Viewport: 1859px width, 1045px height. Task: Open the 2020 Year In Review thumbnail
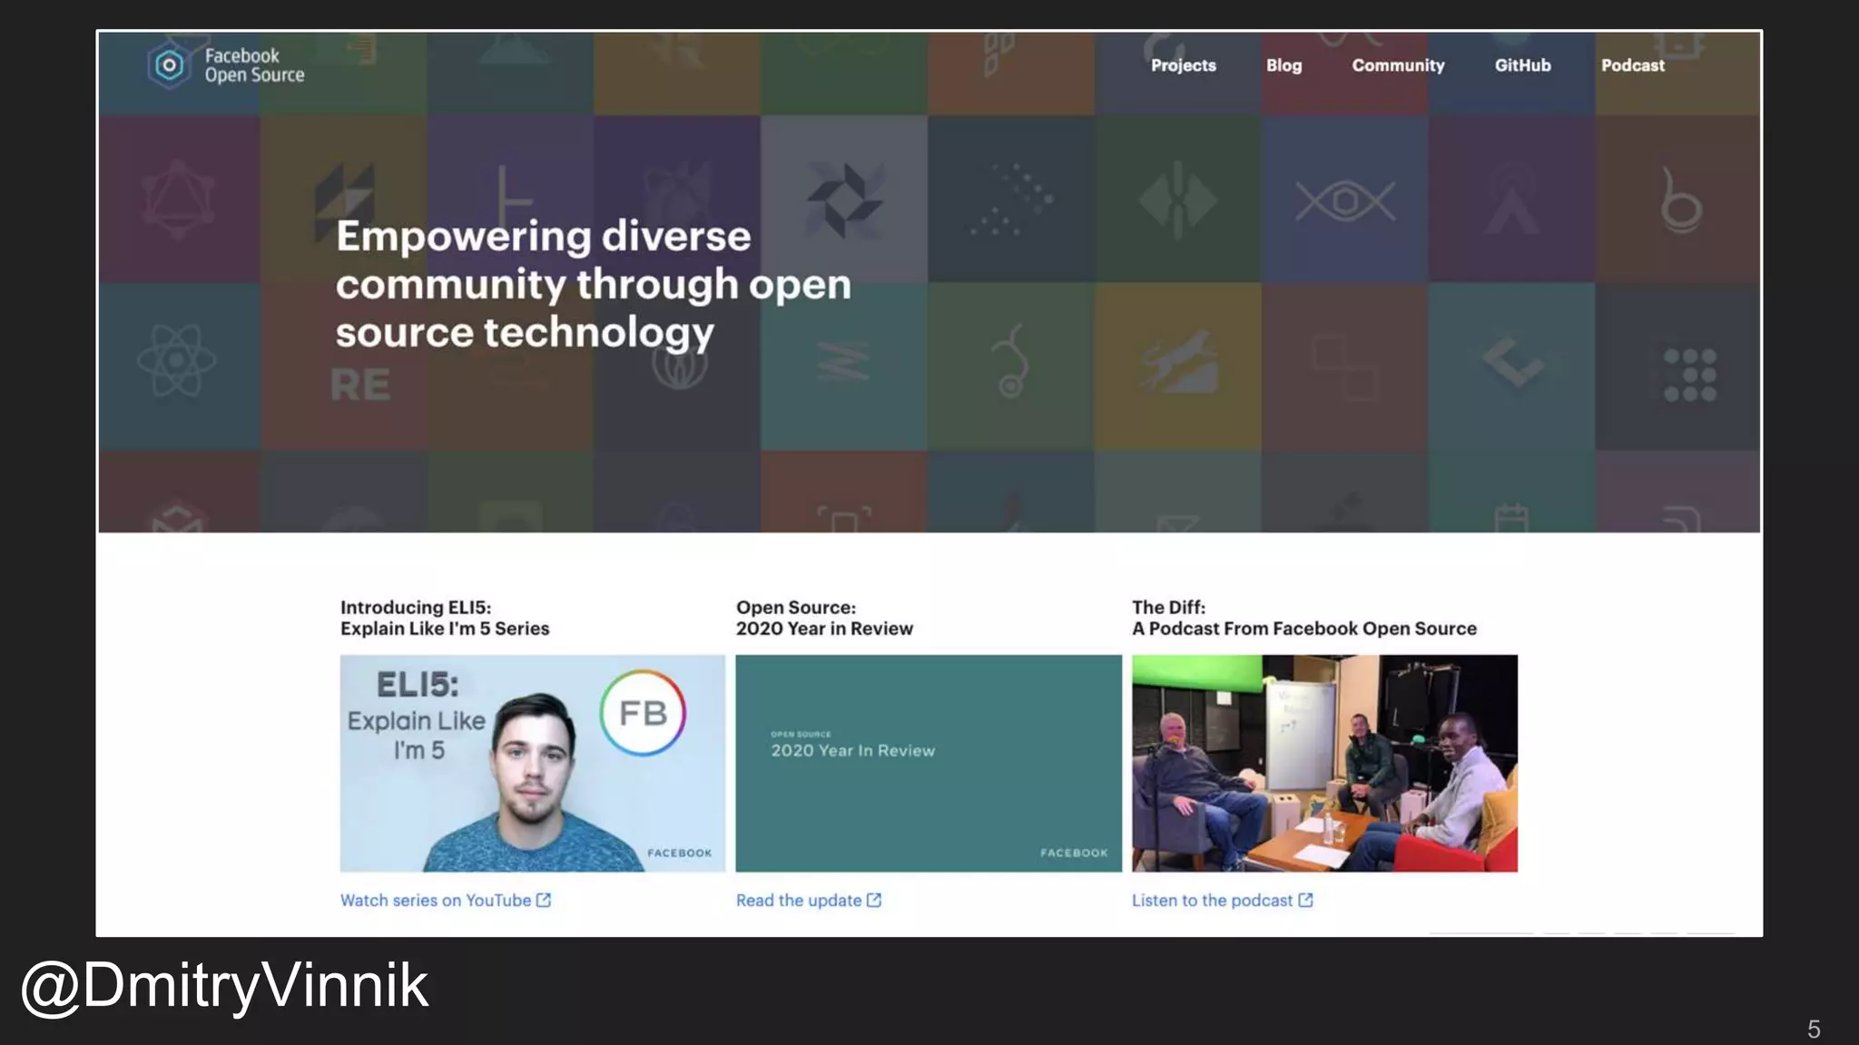tap(928, 763)
